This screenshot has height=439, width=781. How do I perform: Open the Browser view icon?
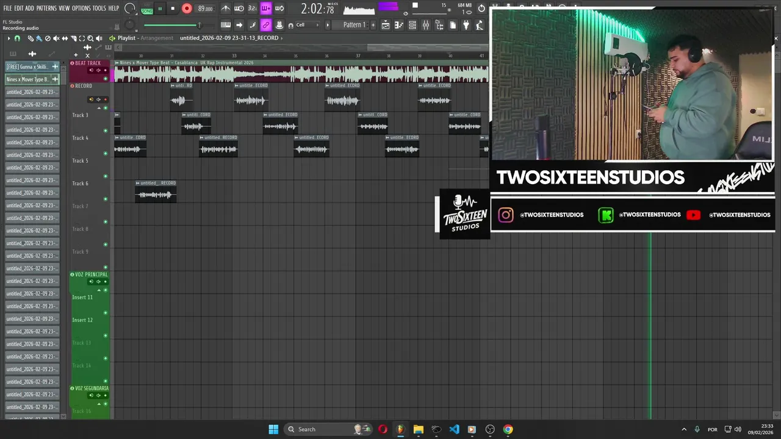[x=439, y=25]
